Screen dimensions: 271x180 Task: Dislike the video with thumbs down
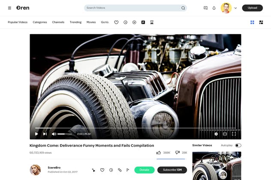coord(178,153)
